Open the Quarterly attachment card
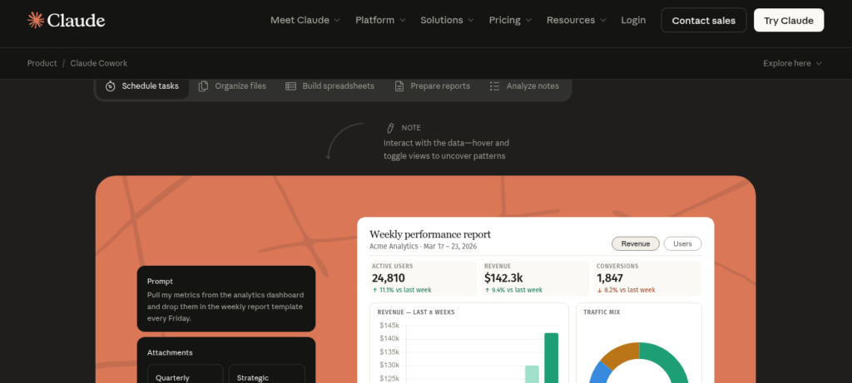 (x=186, y=374)
